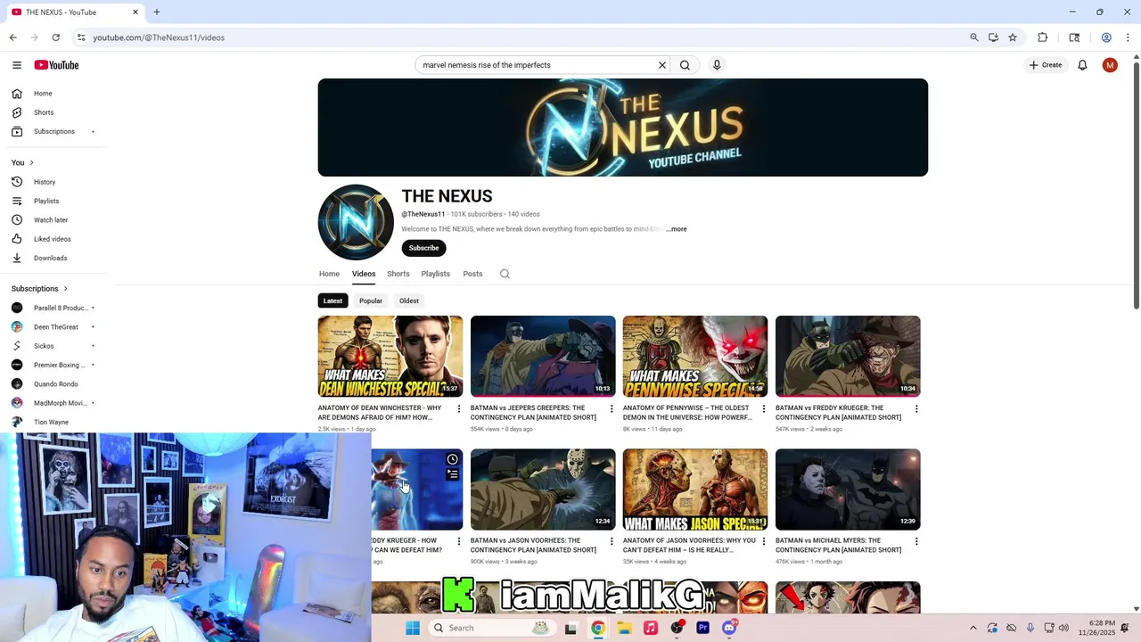Open Chrome zoom magnifier in address bar
This screenshot has width=1141, height=642.
tap(974, 37)
